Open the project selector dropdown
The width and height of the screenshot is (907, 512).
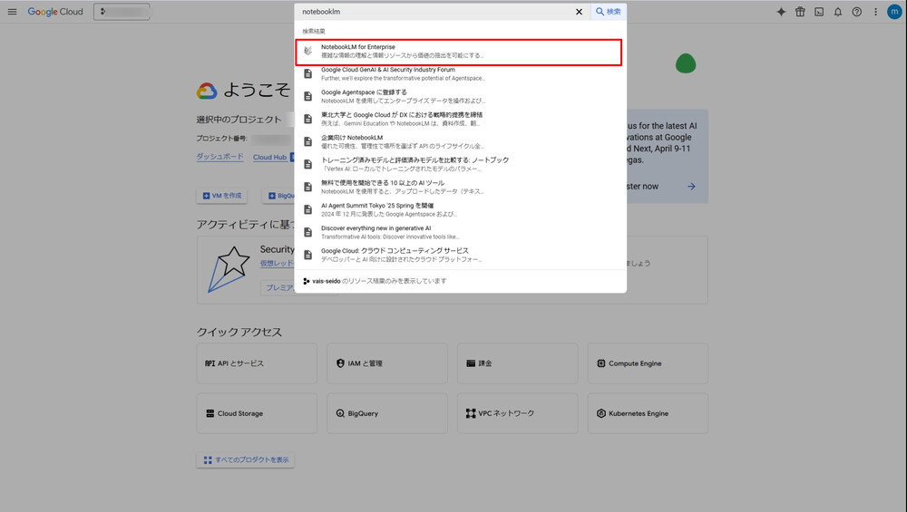pyautogui.click(x=122, y=12)
